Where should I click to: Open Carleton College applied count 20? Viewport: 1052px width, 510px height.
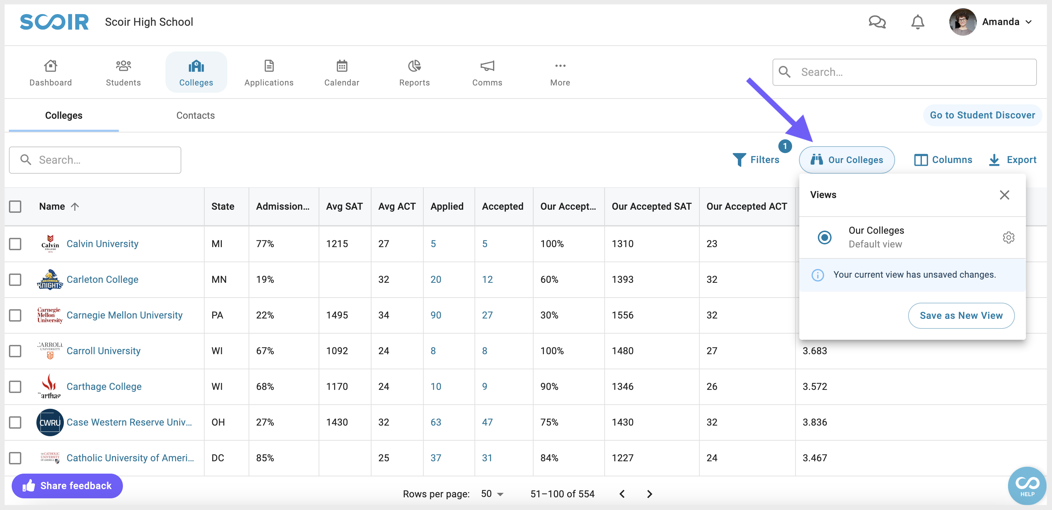click(x=436, y=279)
